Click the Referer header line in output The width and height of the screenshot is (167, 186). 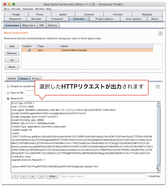[x=33, y=123]
